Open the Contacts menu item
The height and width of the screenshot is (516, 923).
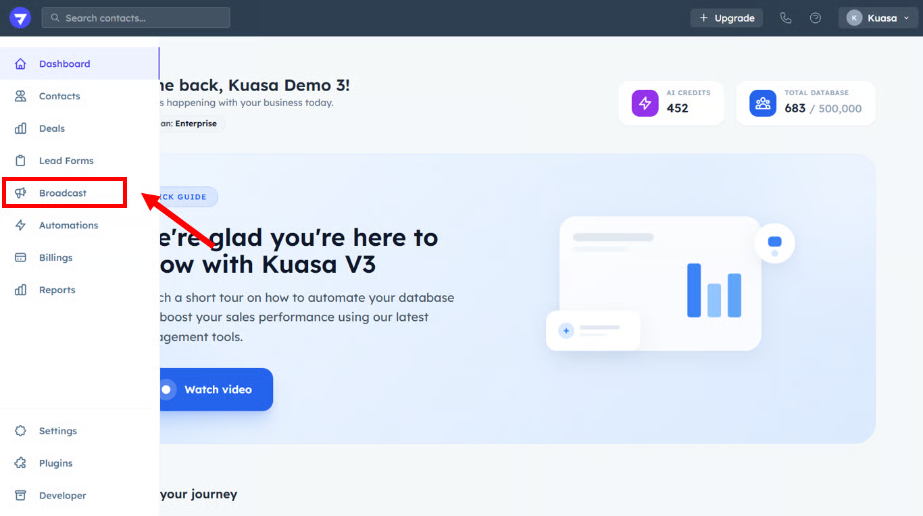[59, 96]
